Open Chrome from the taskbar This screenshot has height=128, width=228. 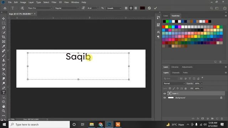100,124
